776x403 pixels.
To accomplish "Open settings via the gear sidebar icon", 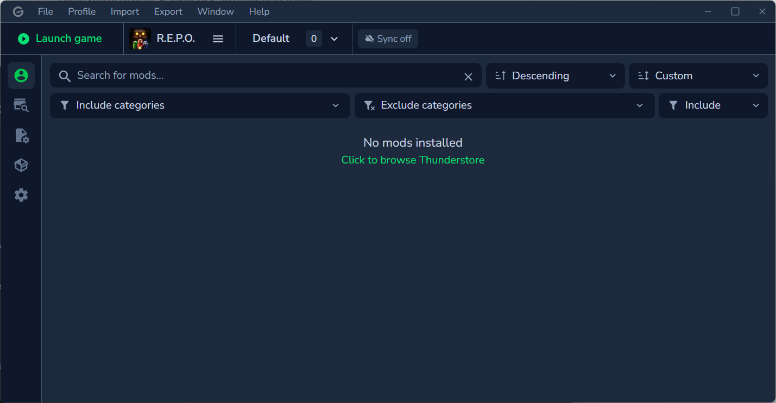I will tap(21, 195).
